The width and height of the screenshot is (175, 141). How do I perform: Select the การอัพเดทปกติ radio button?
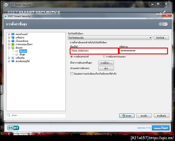tap(71, 57)
